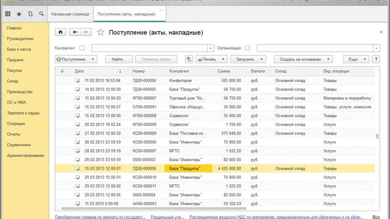Viewport: 390px width, 219px height.
Task: Navigate back with the left arrow
Action: pyautogui.click(x=75, y=32)
